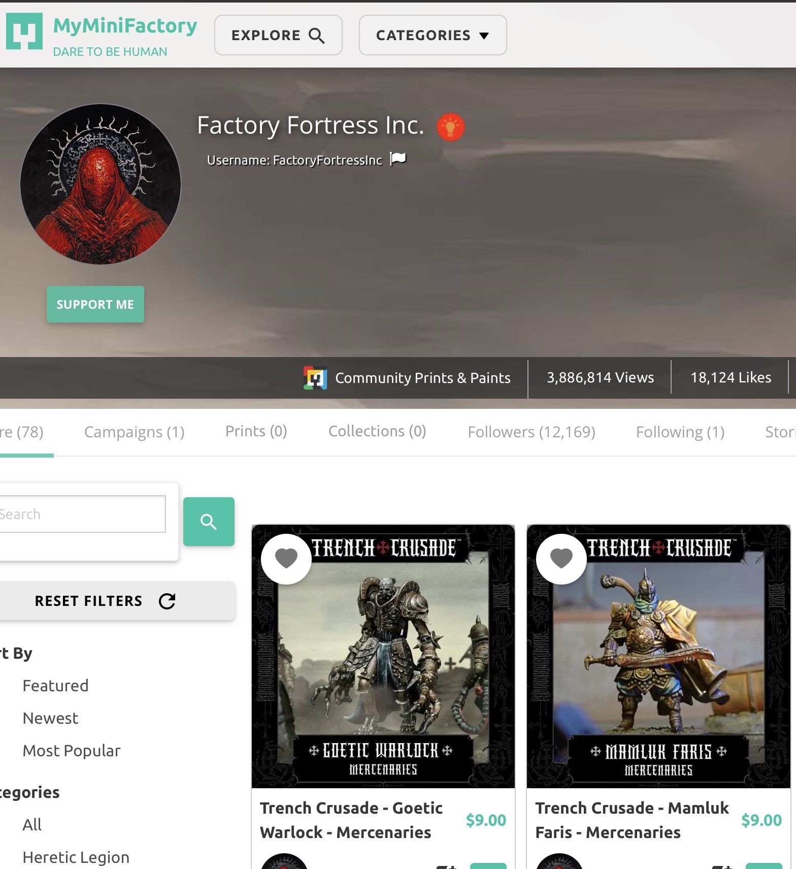Open the Factory Fortress Inc. profile avatar
The image size is (796, 869).
tap(101, 184)
